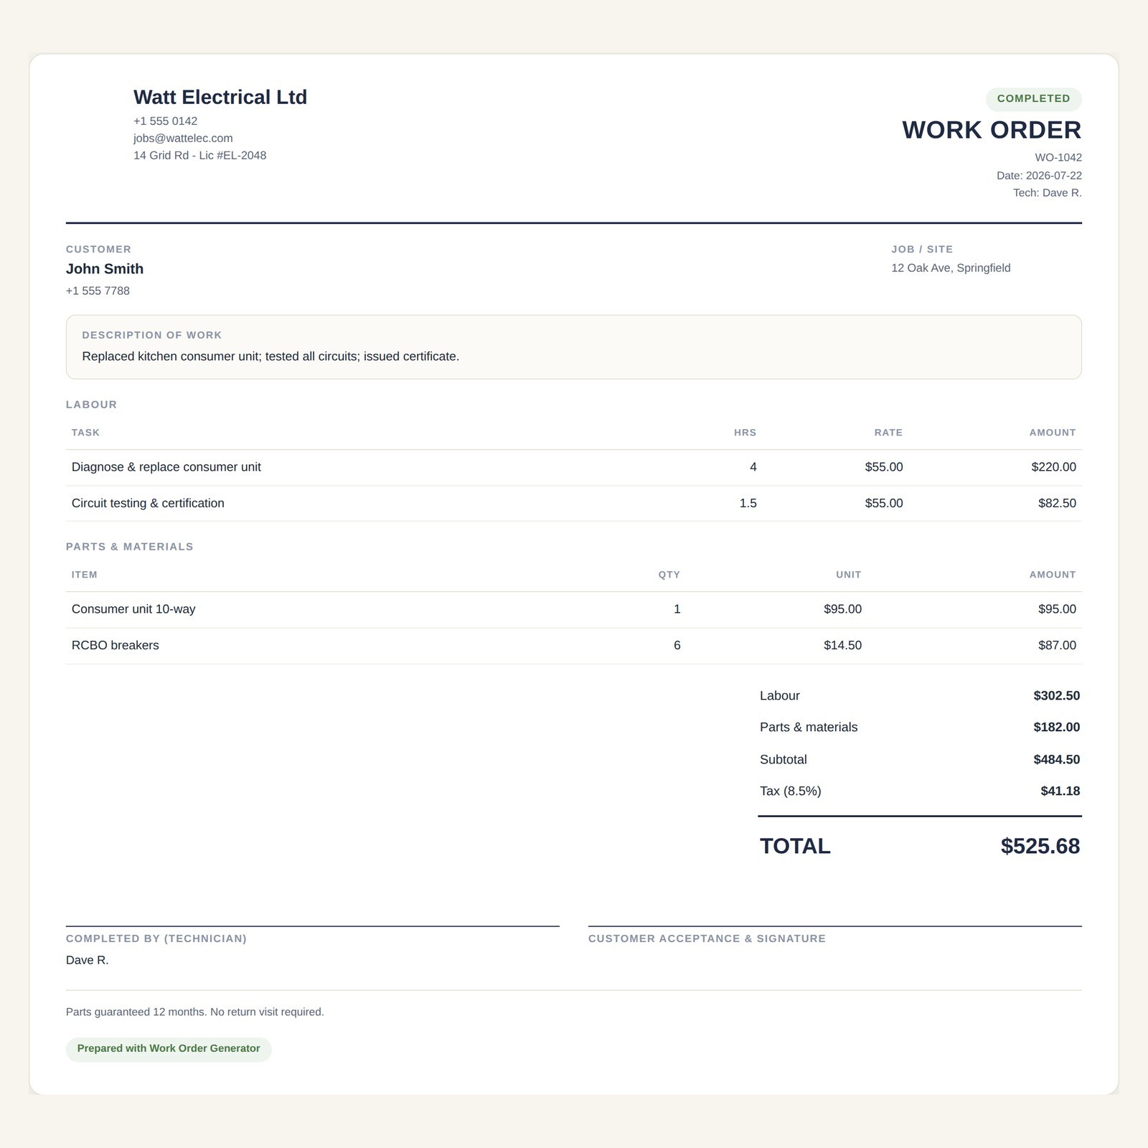The width and height of the screenshot is (1148, 1148).
Task: Select work order number WO-1042
Action: 1058,158
